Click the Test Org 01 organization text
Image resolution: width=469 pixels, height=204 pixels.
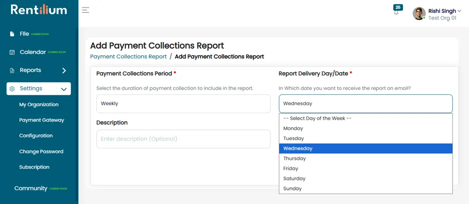click(x=443, y=18)
